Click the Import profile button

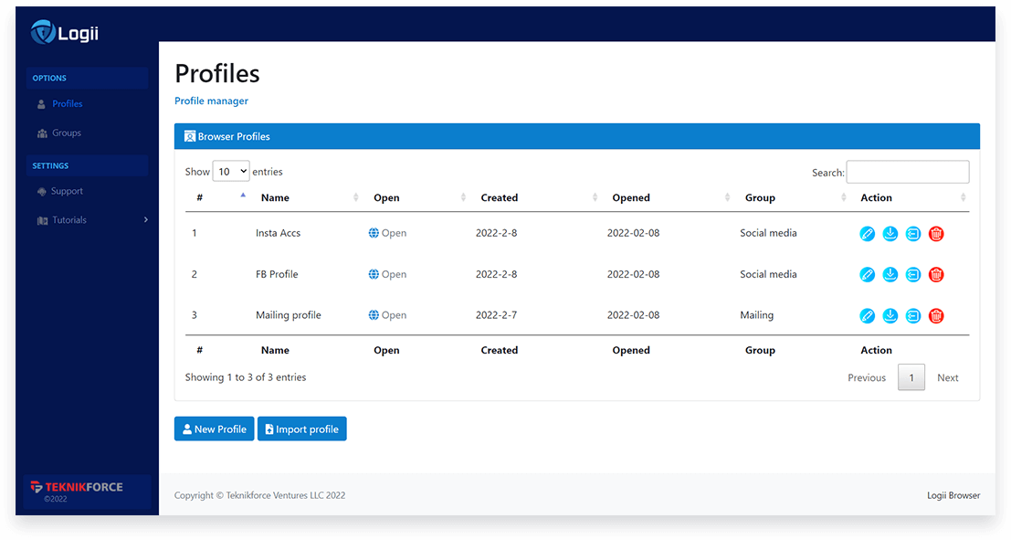pos(301,429)
